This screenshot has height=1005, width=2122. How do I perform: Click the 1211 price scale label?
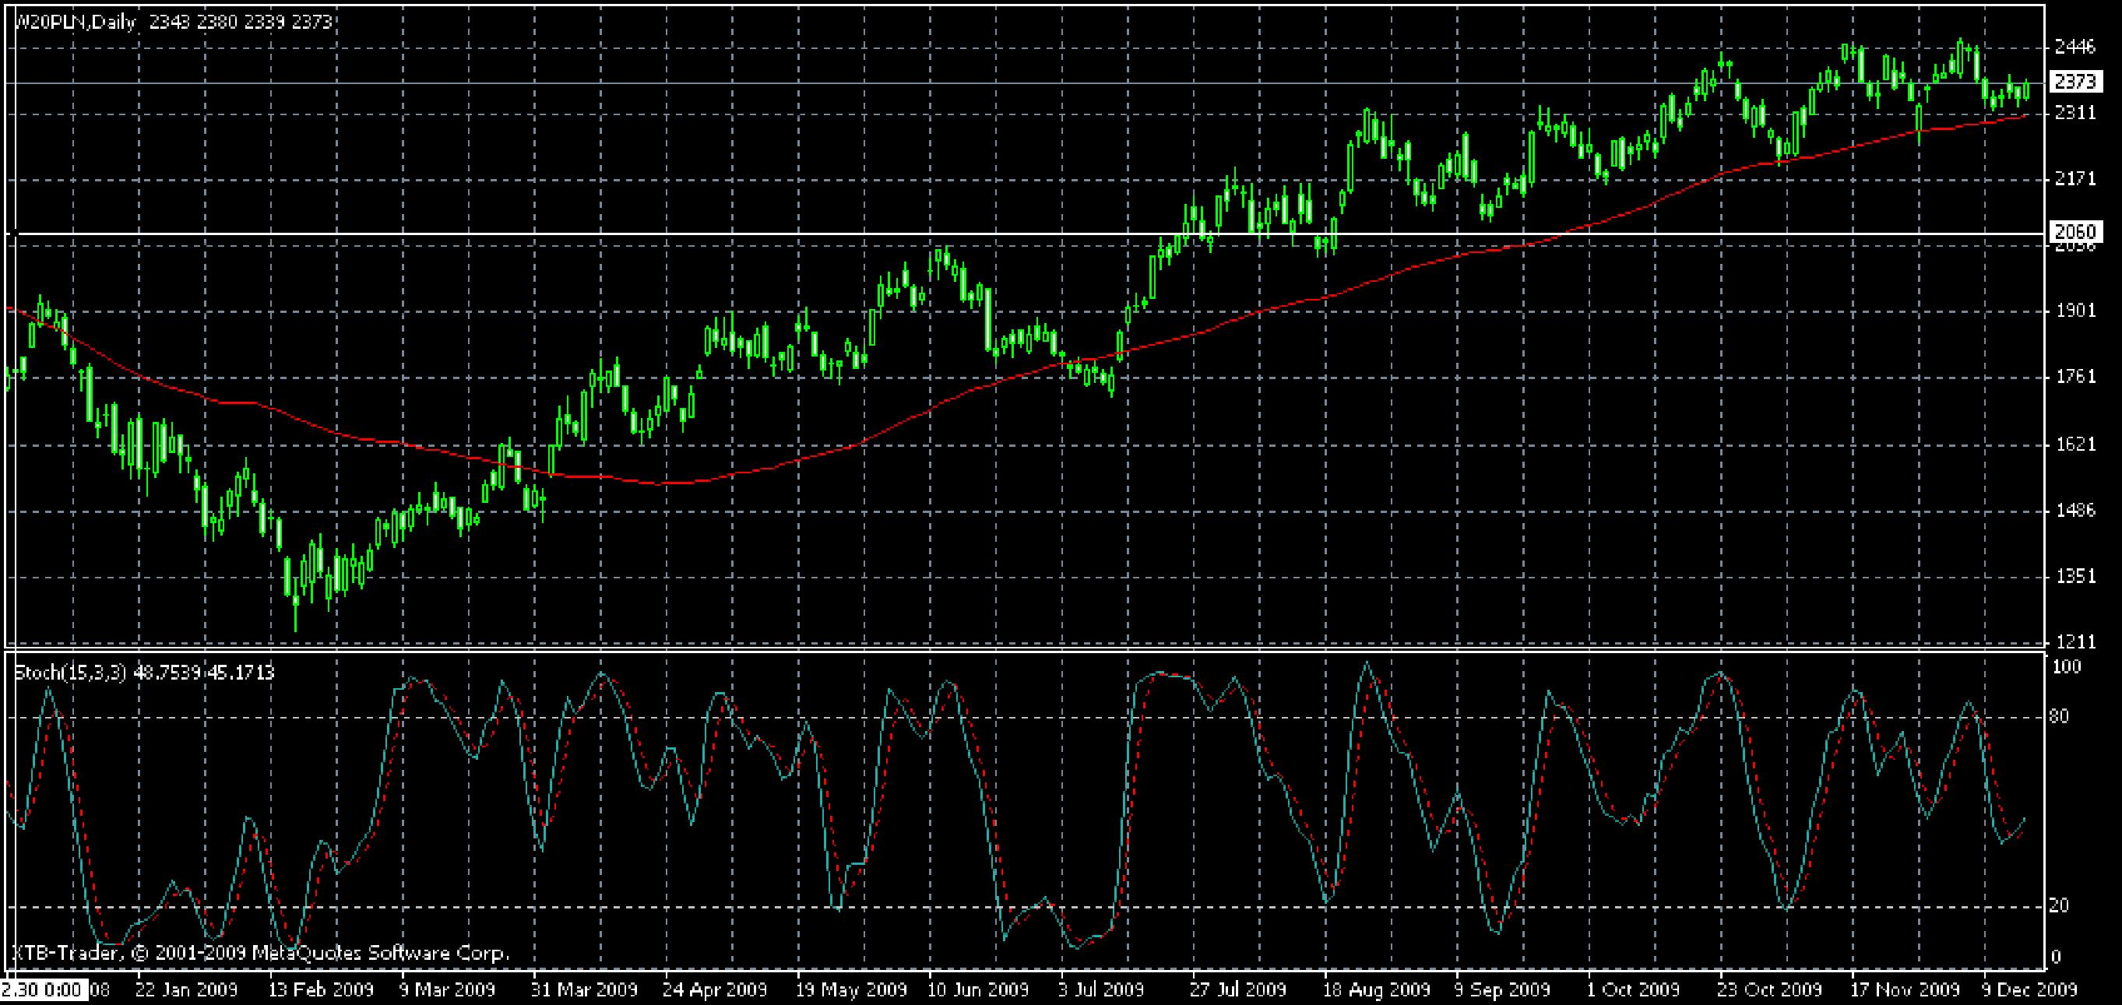point(2075,641)
